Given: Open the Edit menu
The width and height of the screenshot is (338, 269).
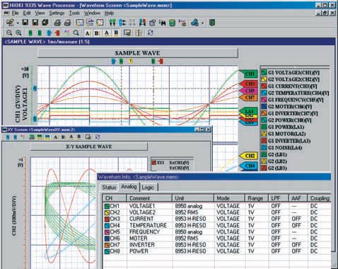Looking at the screenshot, I should 27,13.
